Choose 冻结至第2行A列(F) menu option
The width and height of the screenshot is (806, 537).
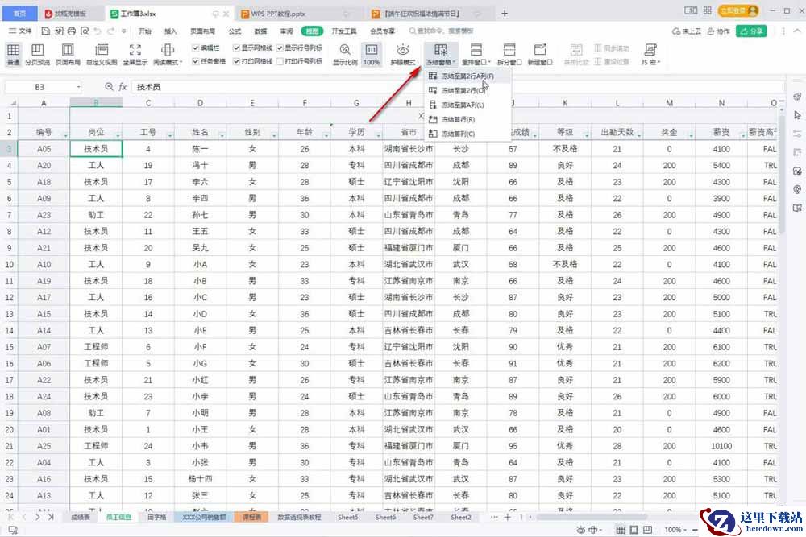467,76
